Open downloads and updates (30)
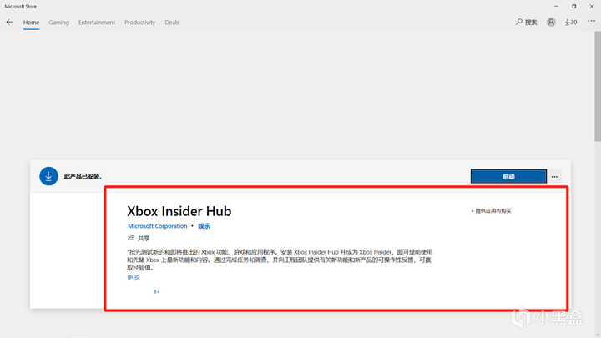This screenshot has width=601, height=338. [x=571, y=23]
